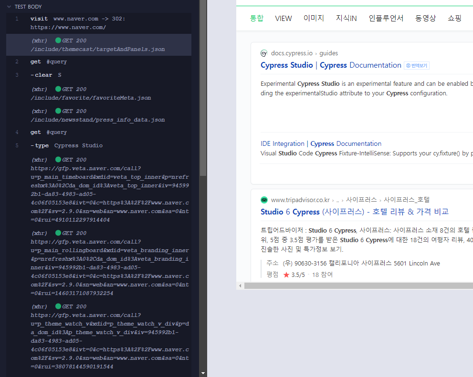Select the type Cypress Studio command

click(x=99, y=145)
